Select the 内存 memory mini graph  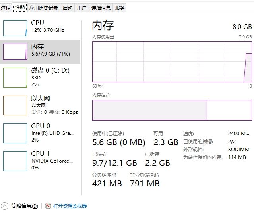coord(15,52)
